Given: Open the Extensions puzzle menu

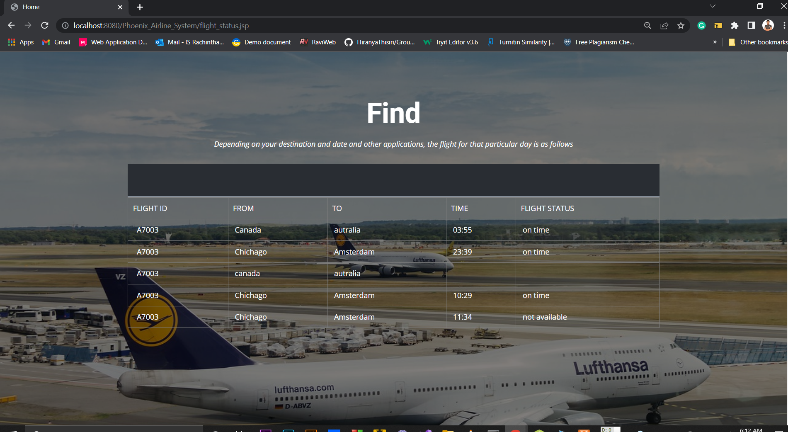Looking at the screenshot, I should (735, 26).
